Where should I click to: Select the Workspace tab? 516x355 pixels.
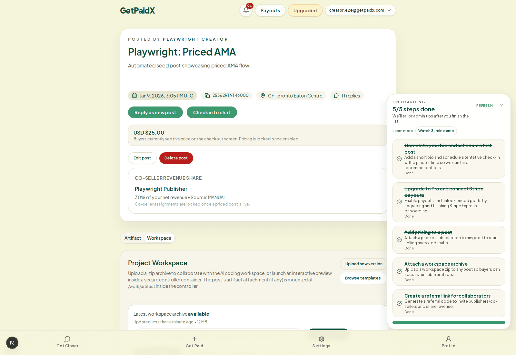(159, 238)
